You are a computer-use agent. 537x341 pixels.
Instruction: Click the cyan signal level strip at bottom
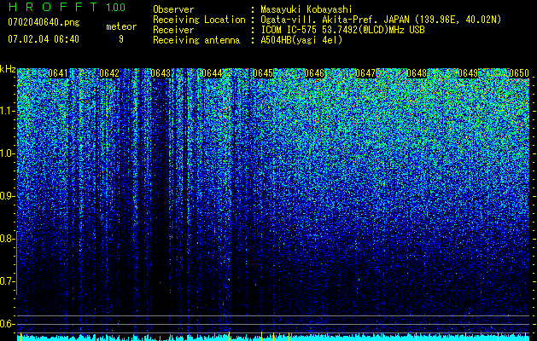[273, 338]
